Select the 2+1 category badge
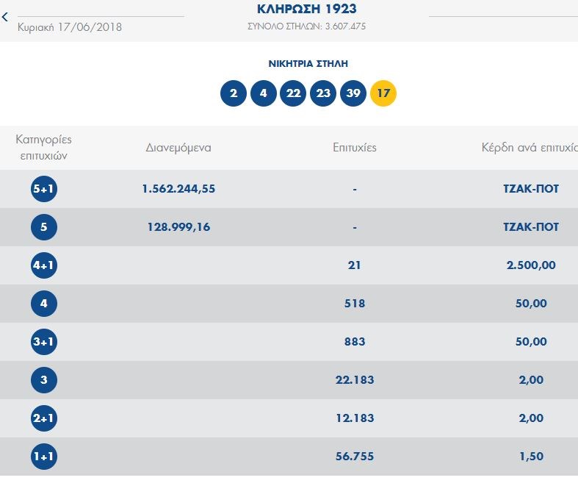 point(44,418)
